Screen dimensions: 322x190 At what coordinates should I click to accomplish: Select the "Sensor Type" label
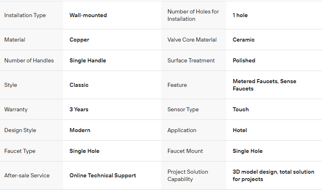point(183,109)
